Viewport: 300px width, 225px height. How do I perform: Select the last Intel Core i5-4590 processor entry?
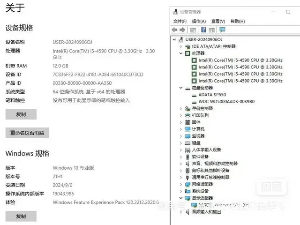click(x=240, y=81)
